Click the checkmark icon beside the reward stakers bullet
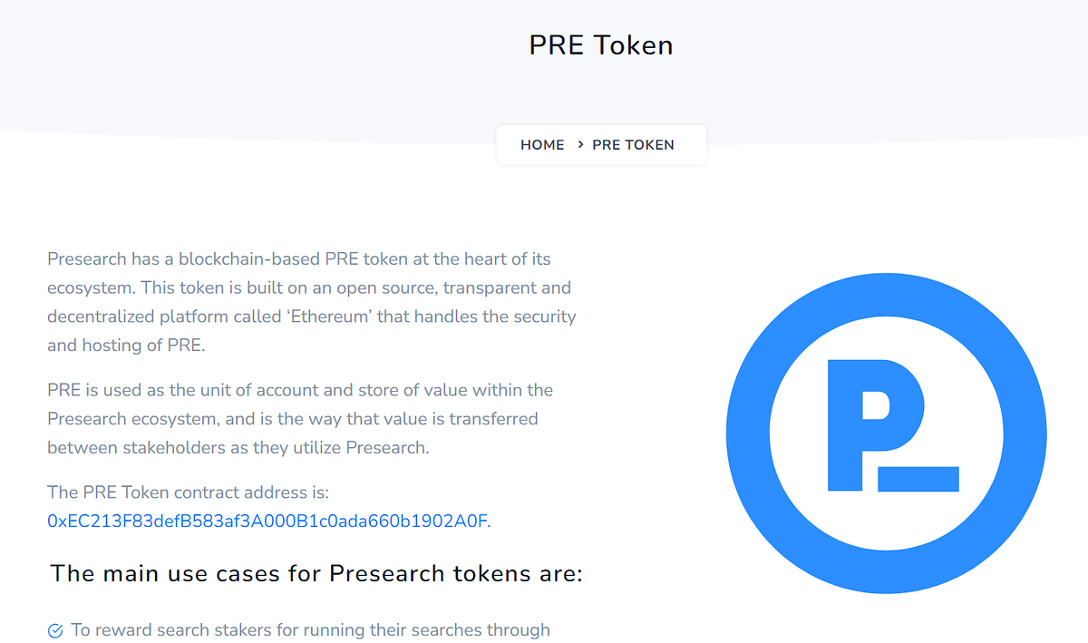Screen dimensions: 1088x643 pos(55,629)
